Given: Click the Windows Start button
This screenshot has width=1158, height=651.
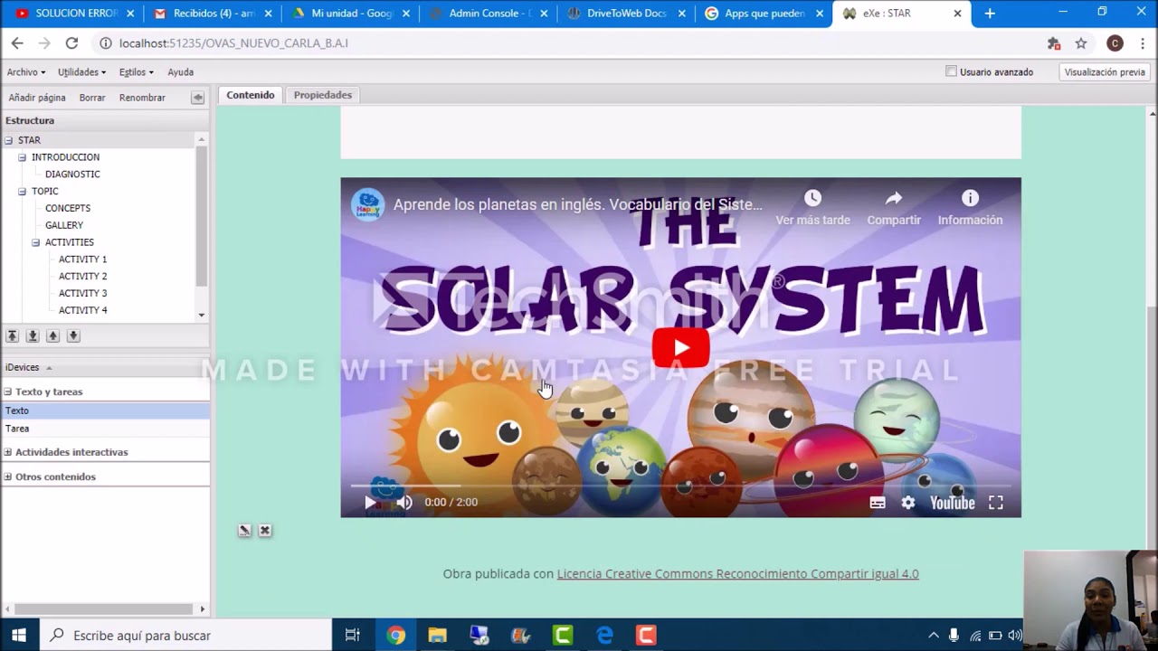Looking at the screenshot, I should (x=19, y=635).
